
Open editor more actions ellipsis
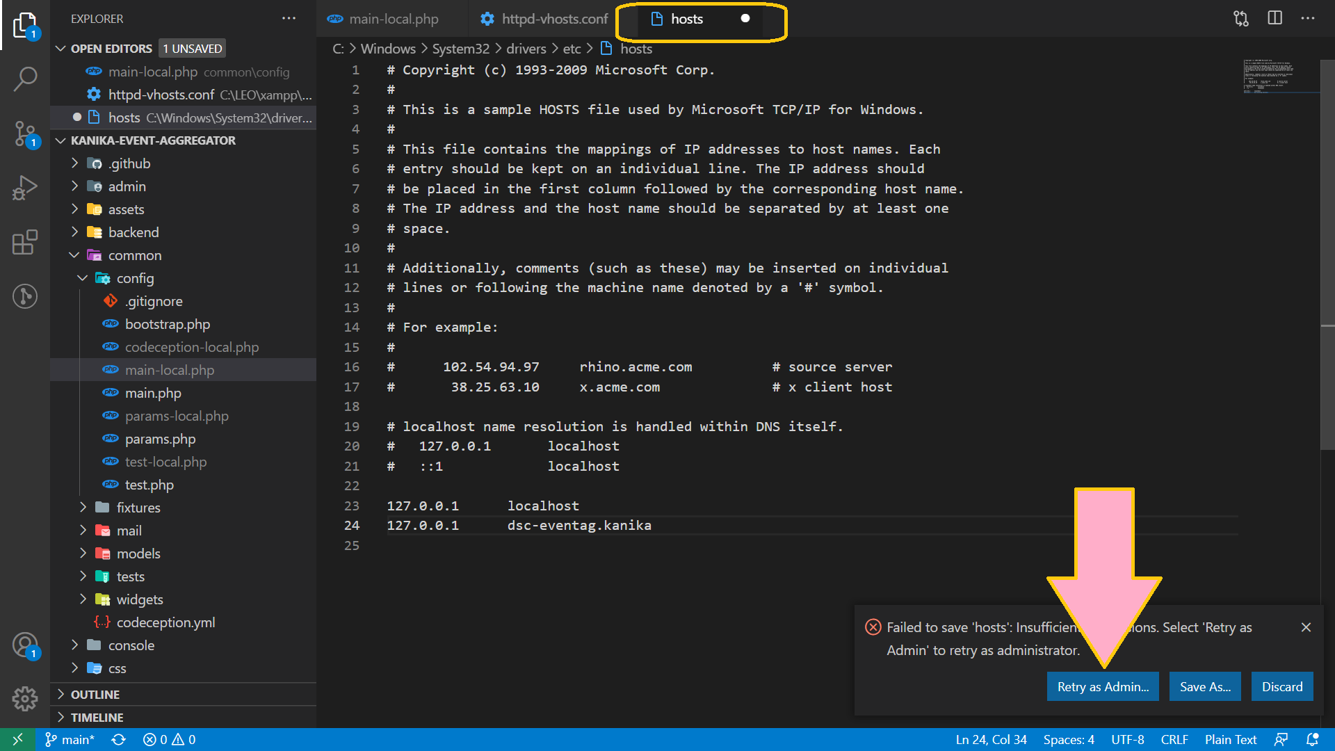(x=1308, y=19)
